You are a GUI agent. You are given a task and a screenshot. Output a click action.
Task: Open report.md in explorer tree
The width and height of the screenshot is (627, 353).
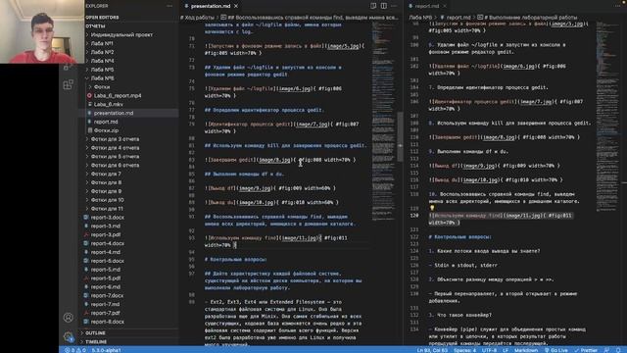[x=106, y=122]
